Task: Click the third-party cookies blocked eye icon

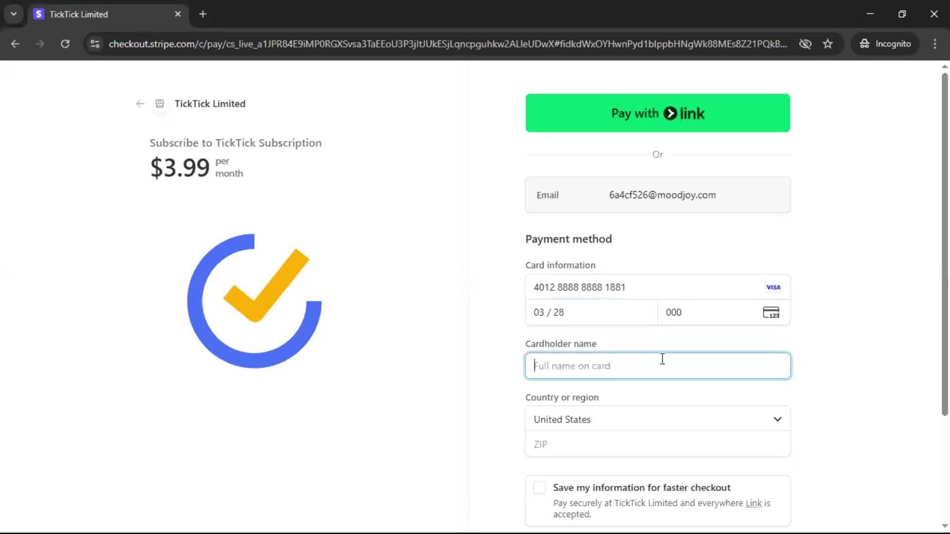Action: [x=805, y=44]
